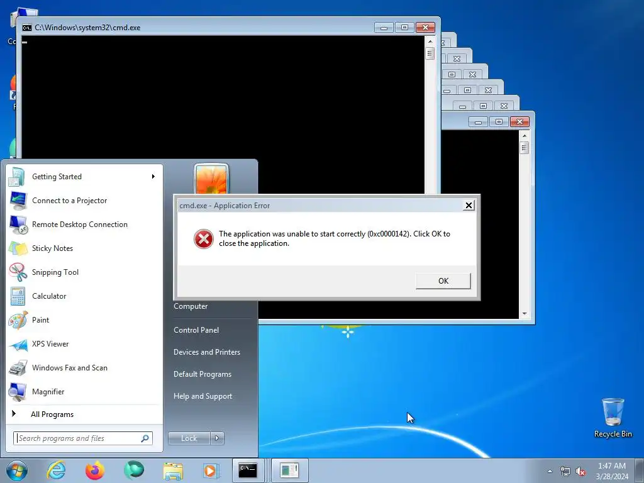Open the shutdown options arrow beside Lock
This screenshot has height=483, width=644.
pos(217,438)
